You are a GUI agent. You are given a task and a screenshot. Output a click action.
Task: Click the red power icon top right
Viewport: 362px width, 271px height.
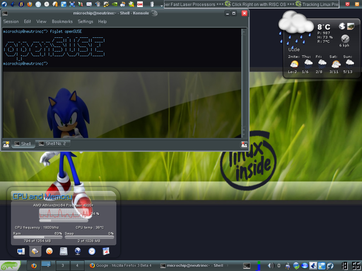click(348, 4)
